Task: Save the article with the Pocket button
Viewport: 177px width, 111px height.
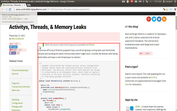Action: click(x=13, y=50)
